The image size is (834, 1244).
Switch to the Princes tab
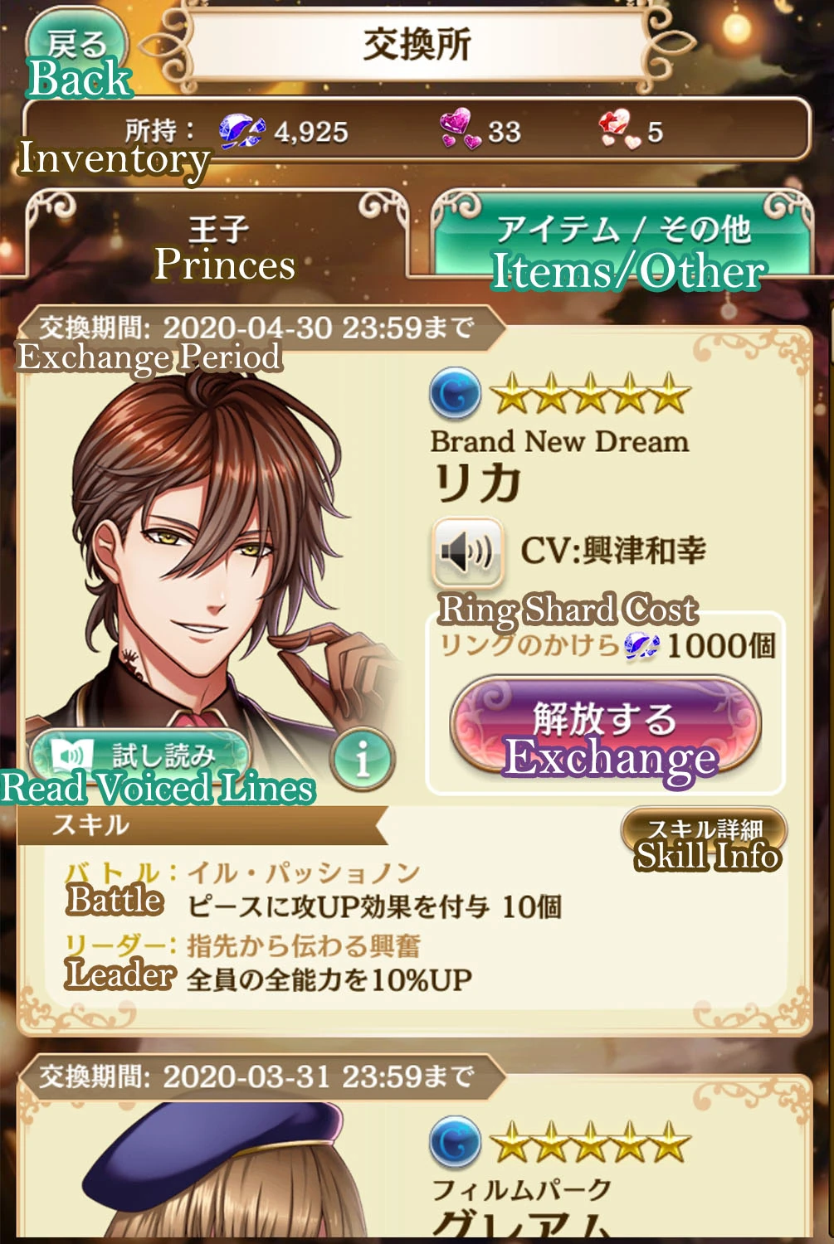point(217,237)
